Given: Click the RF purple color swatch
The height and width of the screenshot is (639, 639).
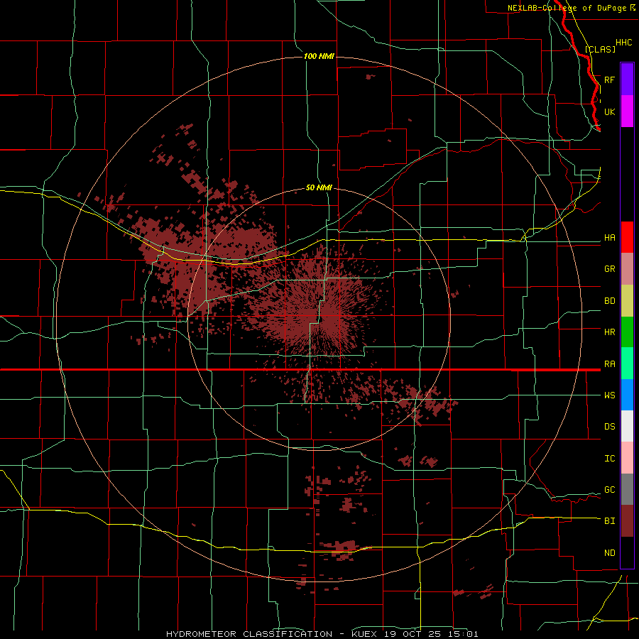Looking at the screenshot, I should [x=627, y=80].
